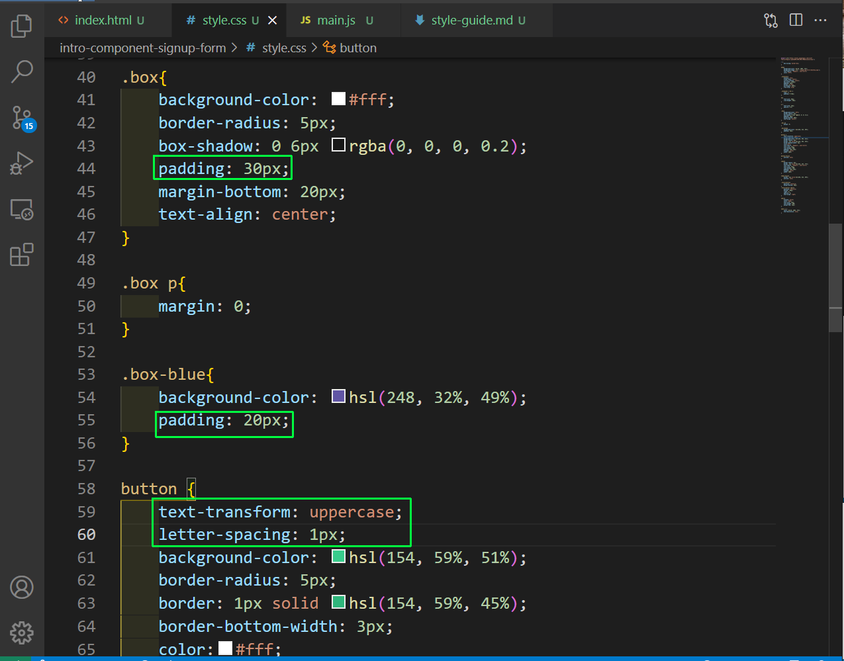Click the margin: 0 declaration
Screen dimensions: 844x661
pyautogui.click(x=205, y=306)
